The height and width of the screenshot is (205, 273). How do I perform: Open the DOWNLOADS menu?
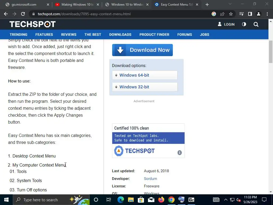[x=120, y=34]
